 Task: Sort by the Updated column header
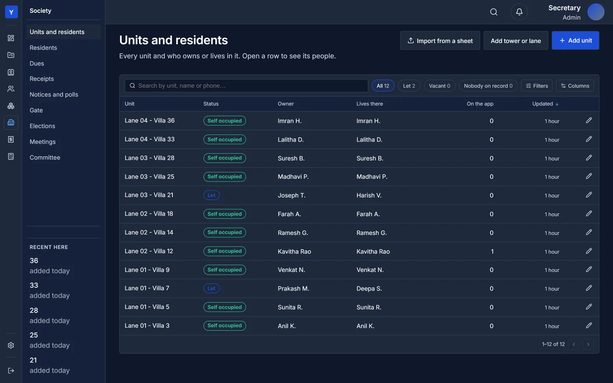545,104
